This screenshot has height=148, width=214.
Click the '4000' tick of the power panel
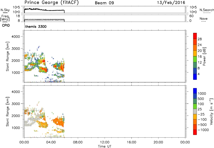16,37
